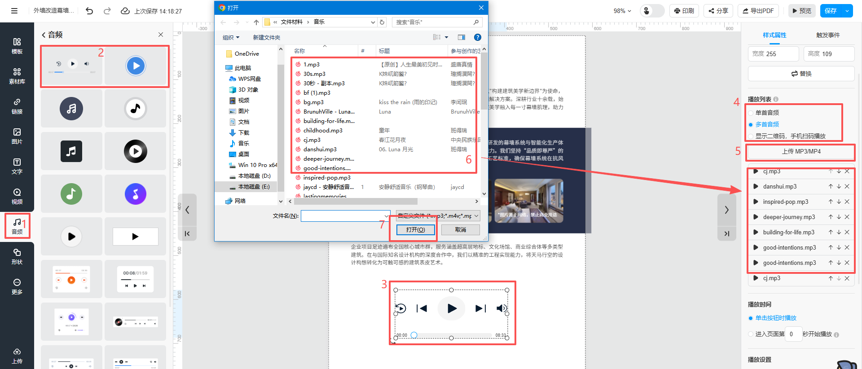Screen dimensions: 862x369
Task: Open the file type filter dropdown
Action: 438,216
